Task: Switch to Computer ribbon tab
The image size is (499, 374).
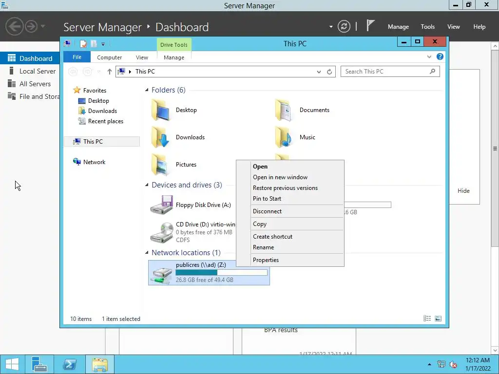Action: click(x=109, y=57)
